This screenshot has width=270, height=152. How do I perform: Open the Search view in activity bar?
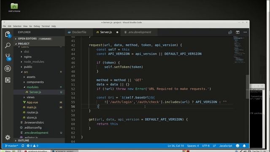(x=8, y=45)
